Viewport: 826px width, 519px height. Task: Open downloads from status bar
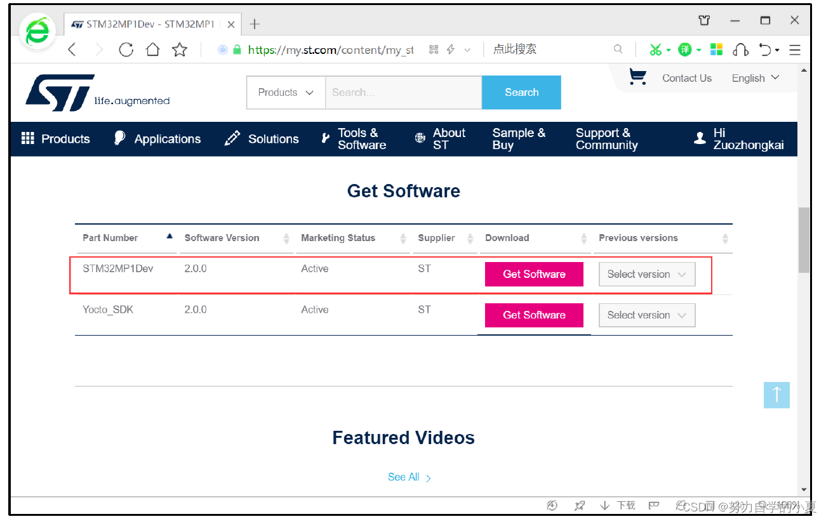pyautogui.click(x=618, y=505)
